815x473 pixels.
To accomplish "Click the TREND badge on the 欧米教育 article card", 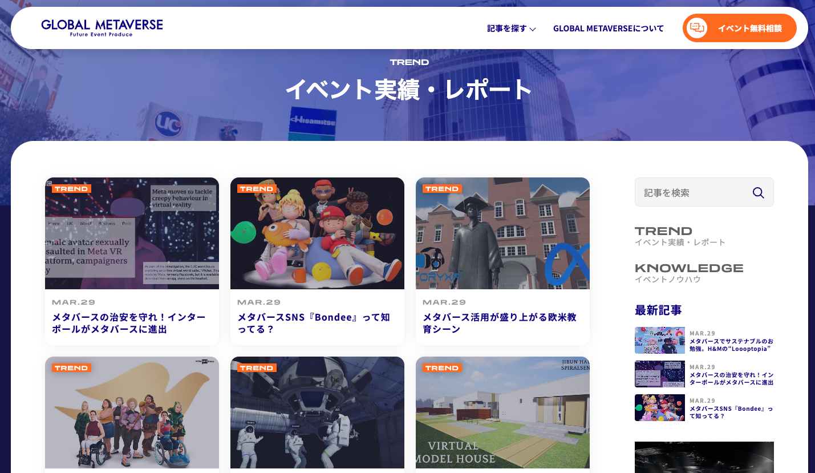I will (x=442, y=188).
